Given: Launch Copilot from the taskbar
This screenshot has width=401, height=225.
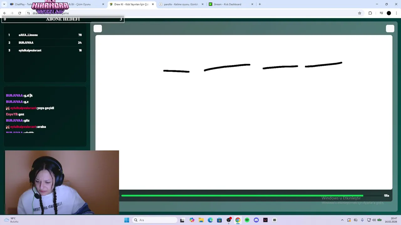Looking at the screenshot, I should pos(192,220).
